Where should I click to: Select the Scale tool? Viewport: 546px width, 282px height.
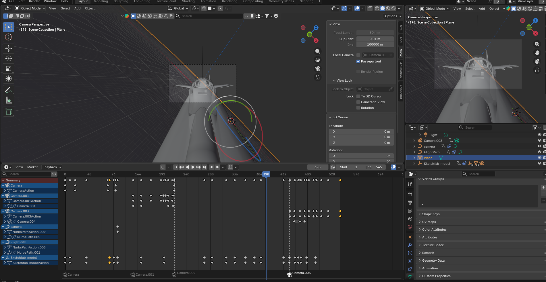click(9, 68)
